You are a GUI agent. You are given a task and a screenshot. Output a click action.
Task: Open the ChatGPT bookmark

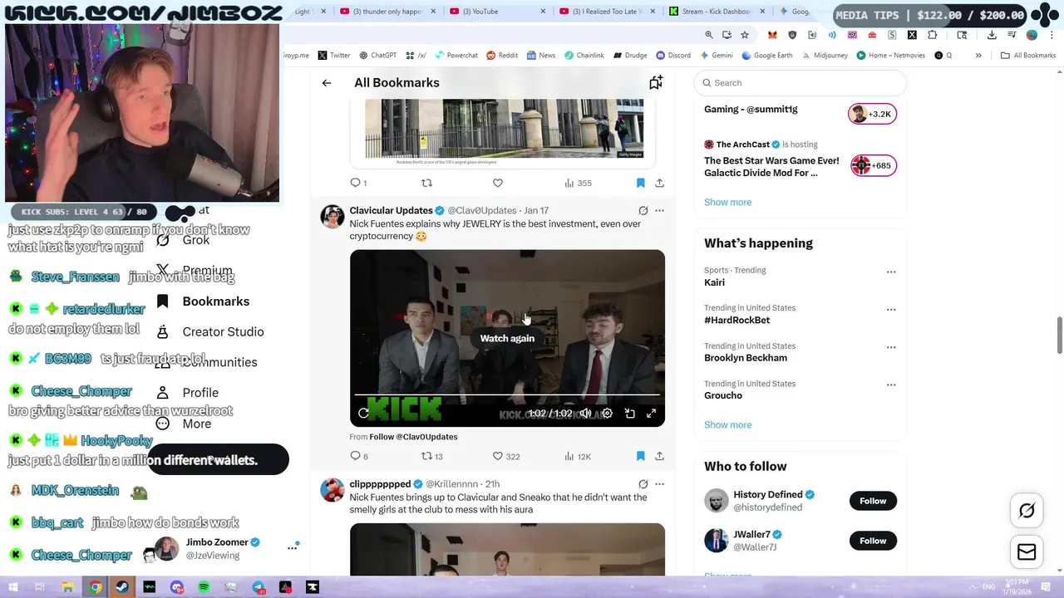pos(377,56)
